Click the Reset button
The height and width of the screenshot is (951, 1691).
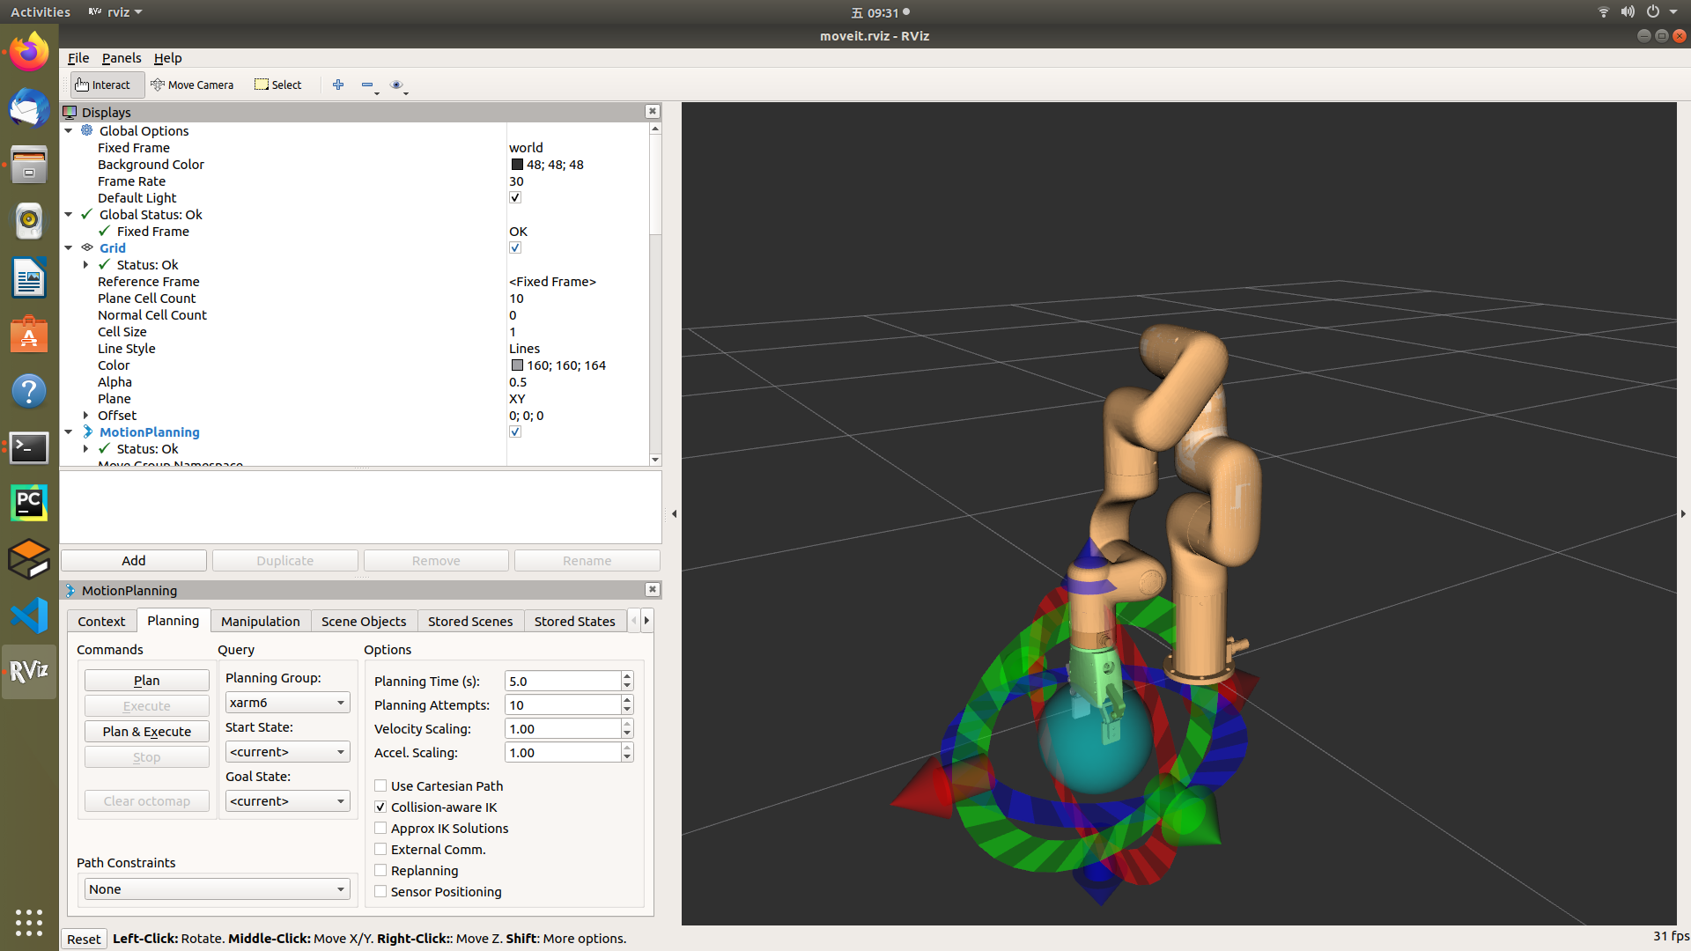click(x=84, y=940)
